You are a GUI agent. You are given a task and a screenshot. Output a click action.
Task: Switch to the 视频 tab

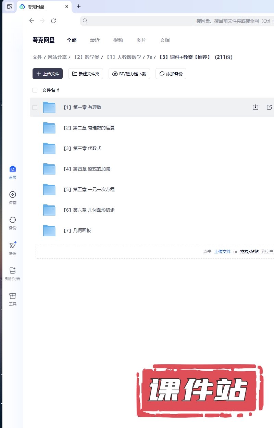pyautogui.click(x=118, y=40)
